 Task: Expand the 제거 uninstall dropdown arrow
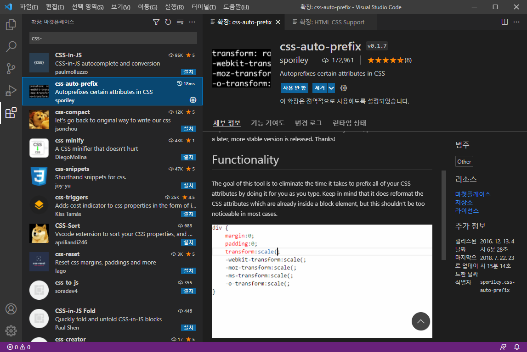331,88
